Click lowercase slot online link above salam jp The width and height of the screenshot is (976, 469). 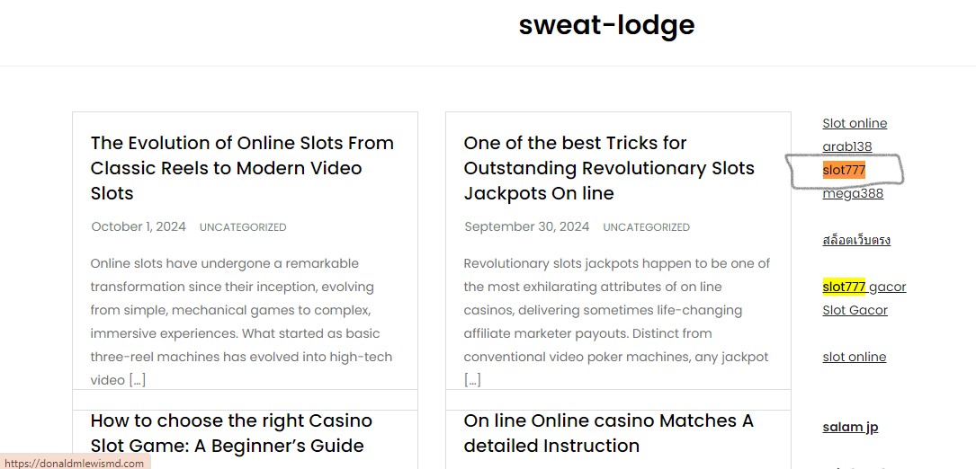point(854,357)
